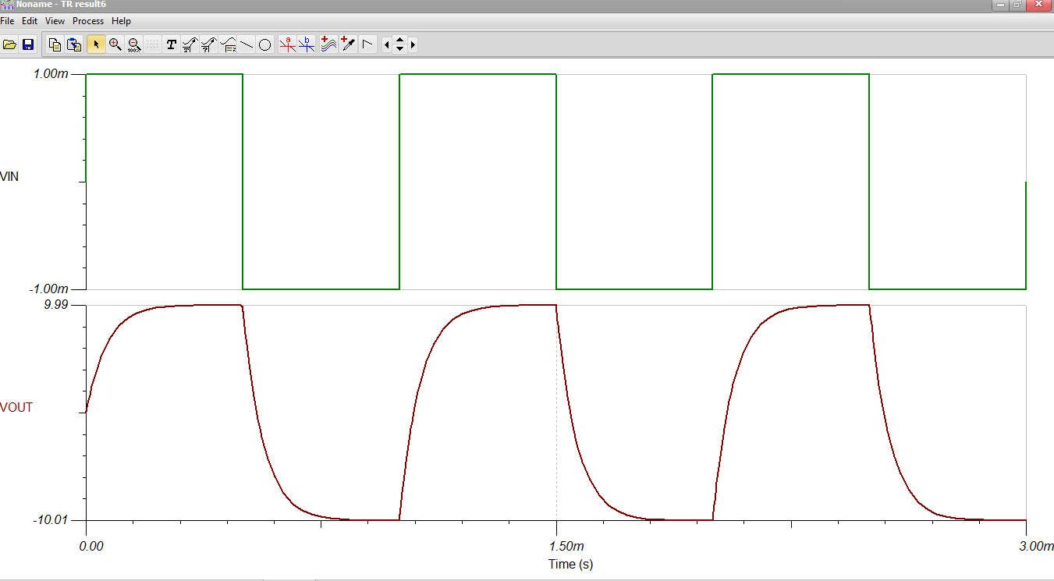Select the curve marker eyedropper tool

tap(348, 44)
